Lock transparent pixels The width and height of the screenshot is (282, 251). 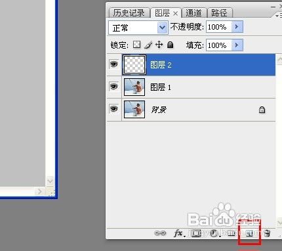(x=137, y=45)
